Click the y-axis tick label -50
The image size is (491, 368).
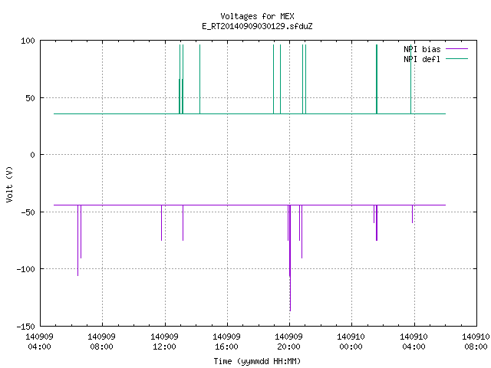[x=28, y=212]
